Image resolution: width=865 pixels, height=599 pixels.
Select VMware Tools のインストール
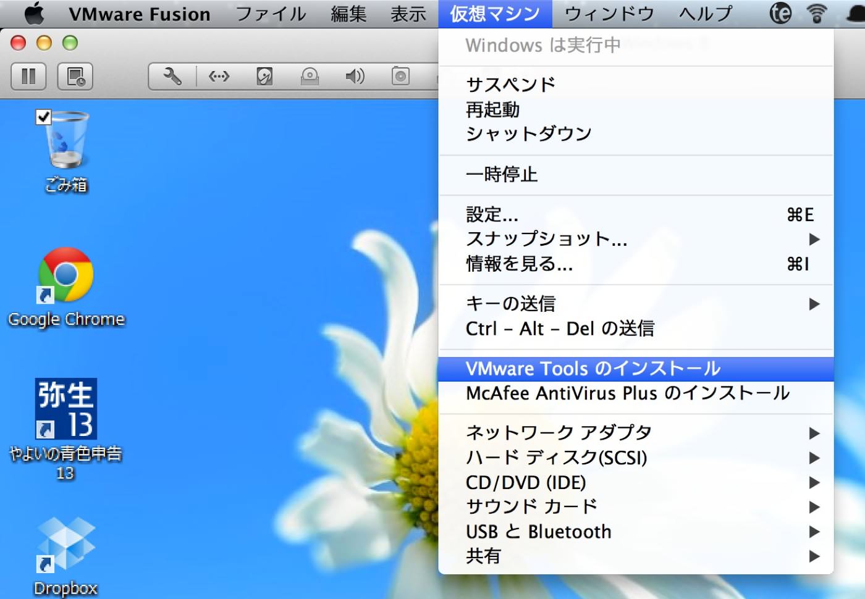click(636, 369)
